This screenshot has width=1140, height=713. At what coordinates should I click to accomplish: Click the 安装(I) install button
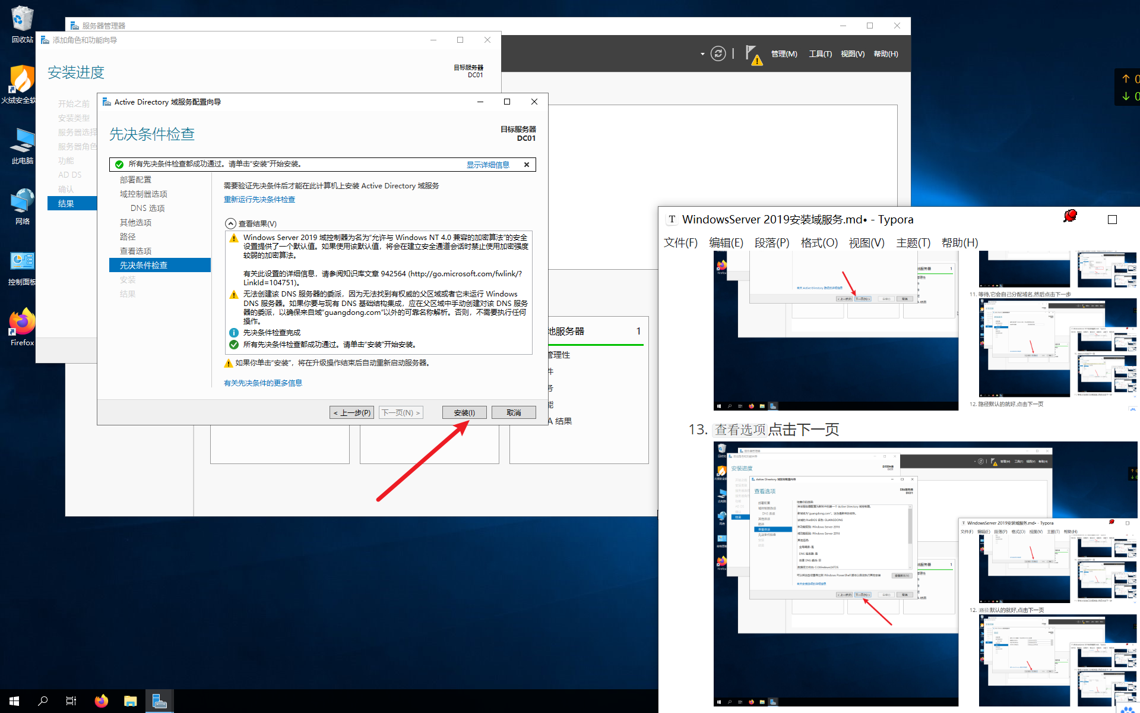point(464,412)
